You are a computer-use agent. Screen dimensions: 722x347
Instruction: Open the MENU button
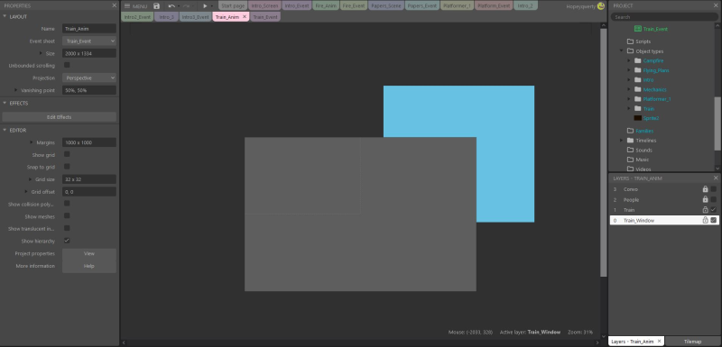[x=136, y=6]
